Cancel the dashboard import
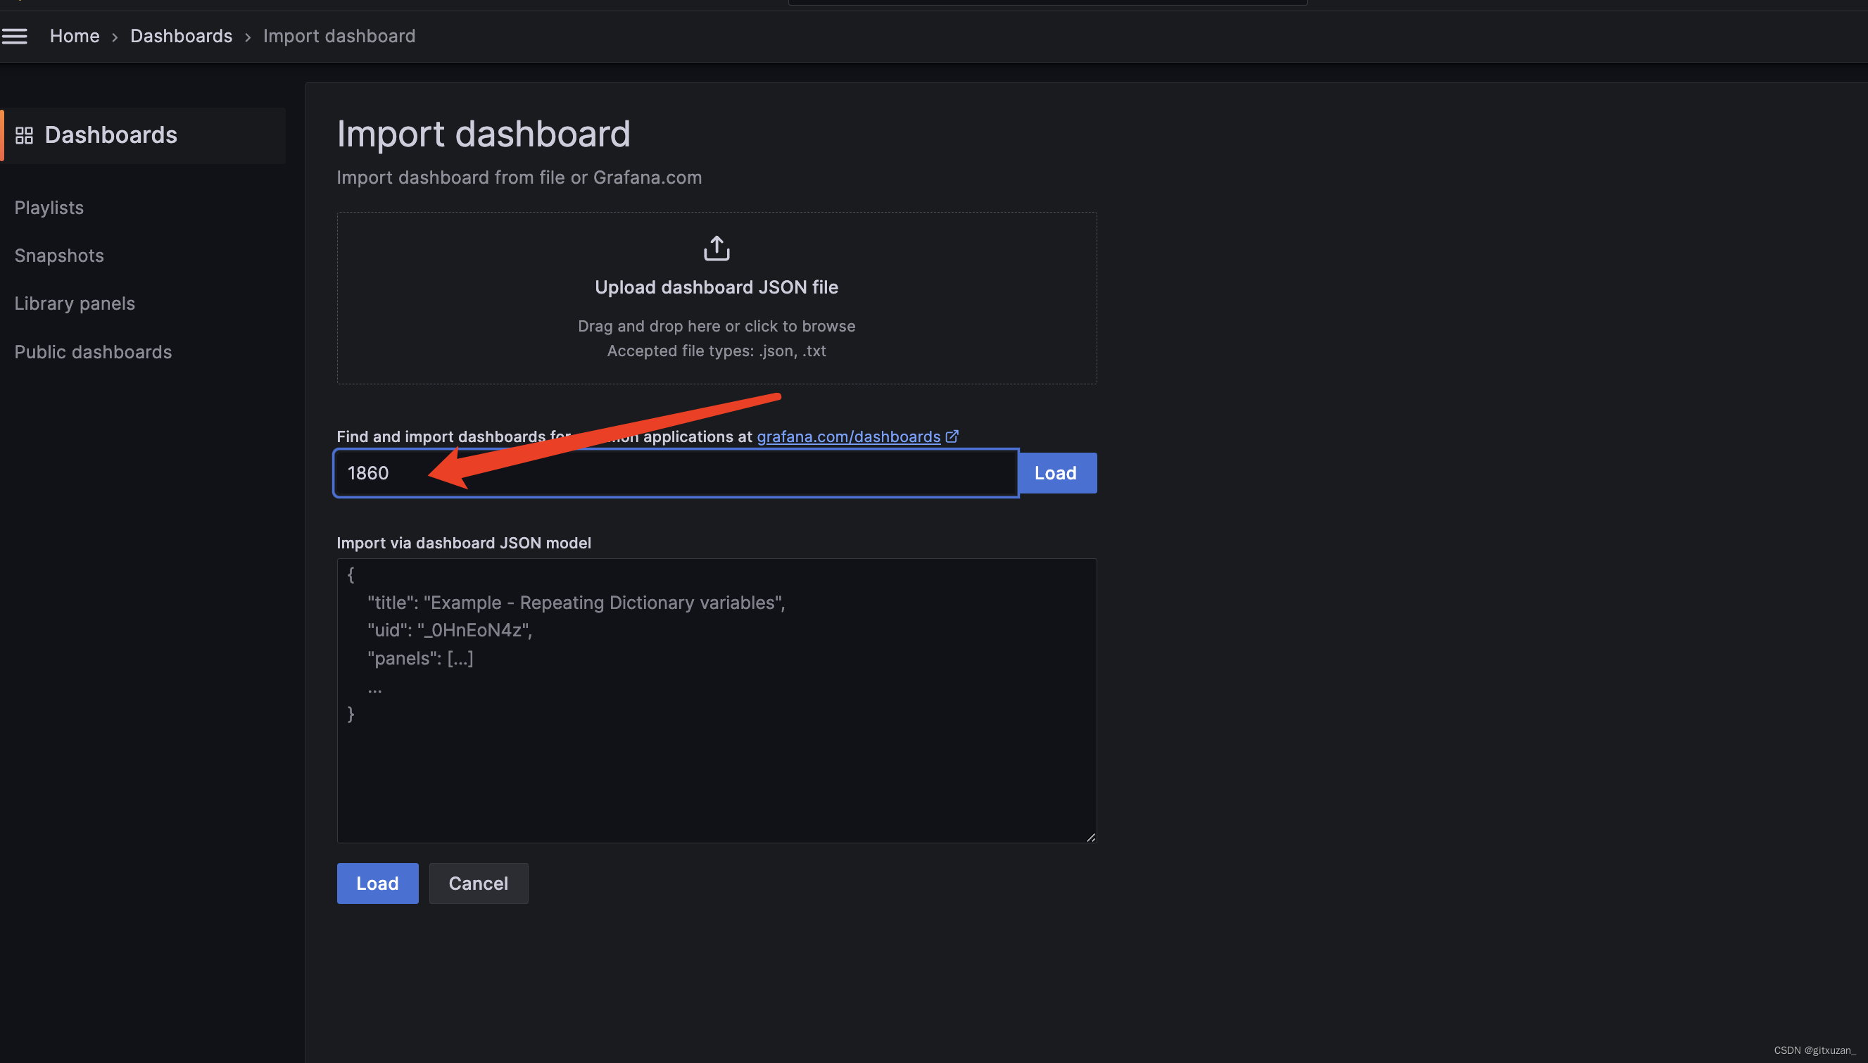This screenshot has height=1063, width=1868. tap(478, 883)
